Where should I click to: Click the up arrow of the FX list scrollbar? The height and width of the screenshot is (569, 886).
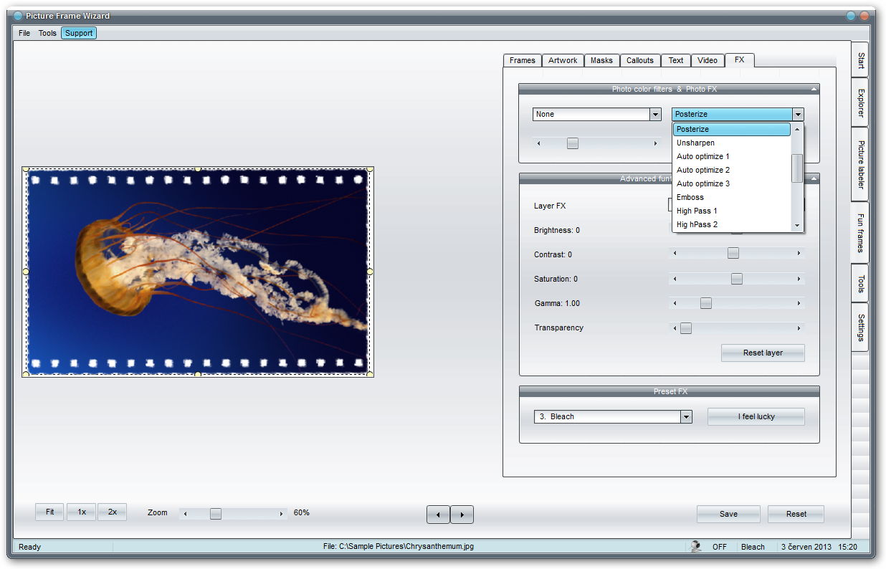[797, 130]
